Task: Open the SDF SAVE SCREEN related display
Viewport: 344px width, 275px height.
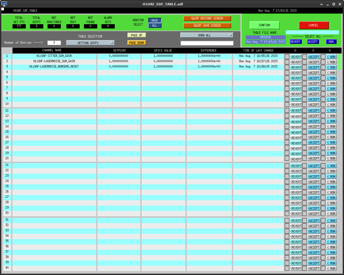Action: (x=207, y=26)
